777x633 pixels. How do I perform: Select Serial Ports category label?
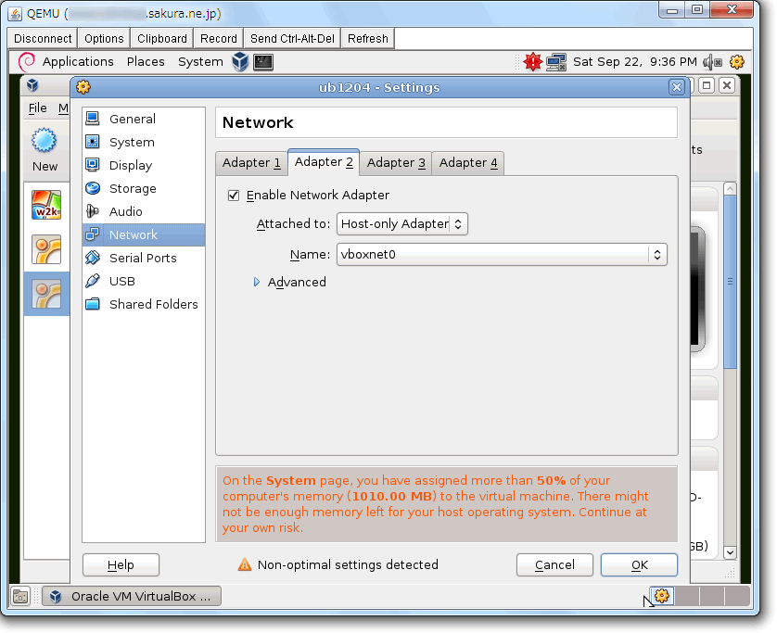pos(143,258)
